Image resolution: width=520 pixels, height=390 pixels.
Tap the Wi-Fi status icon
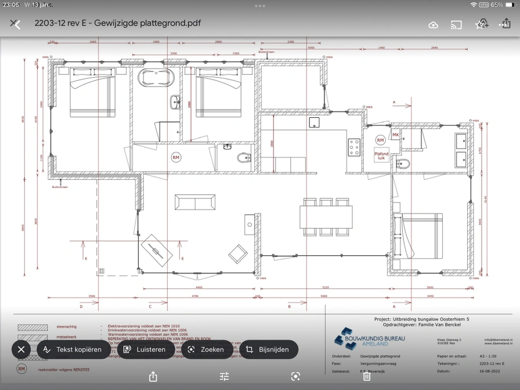coord(474,5)
